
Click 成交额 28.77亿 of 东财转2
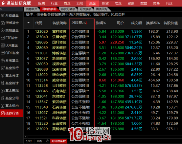point(135,97)
